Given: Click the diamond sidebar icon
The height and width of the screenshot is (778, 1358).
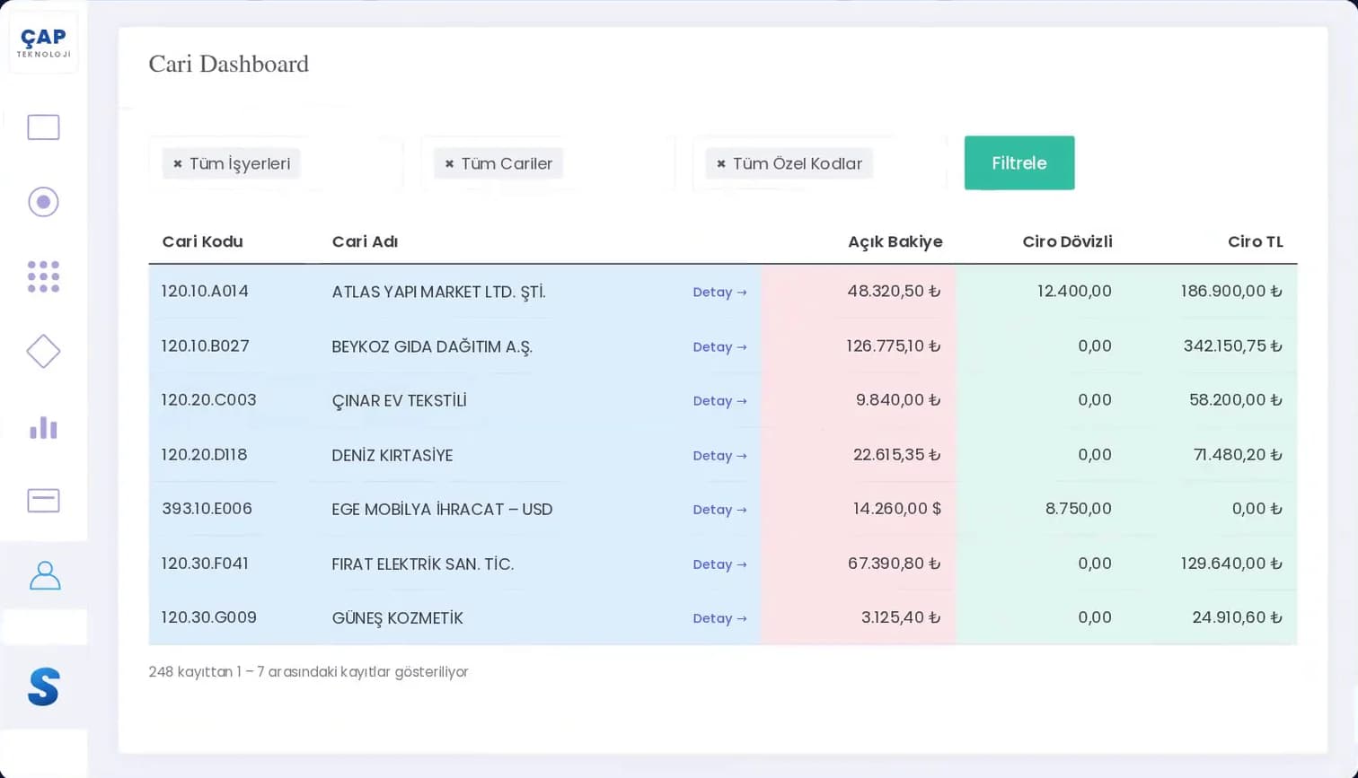Looking at the screenshot, I should pos(43,351).
